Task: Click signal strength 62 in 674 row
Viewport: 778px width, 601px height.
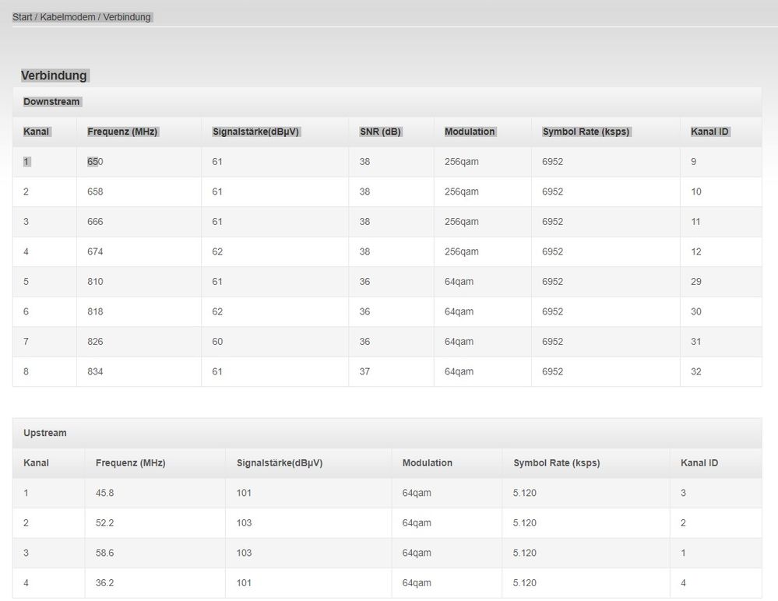Action: click(x=217, y=252)
